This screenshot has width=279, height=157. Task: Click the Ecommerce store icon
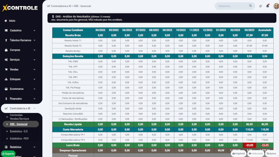(x=6, y=89)
